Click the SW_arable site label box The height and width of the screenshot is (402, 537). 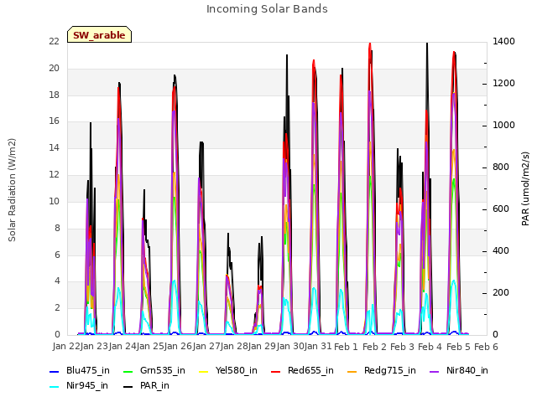(x=99, y=34)
